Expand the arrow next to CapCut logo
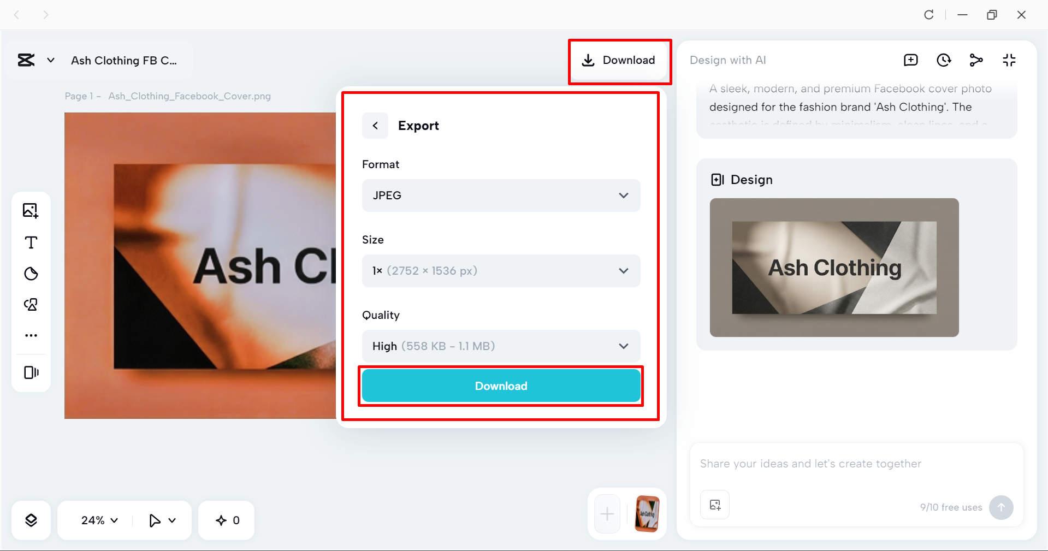Screen dimensions: 1048x551 51,60
